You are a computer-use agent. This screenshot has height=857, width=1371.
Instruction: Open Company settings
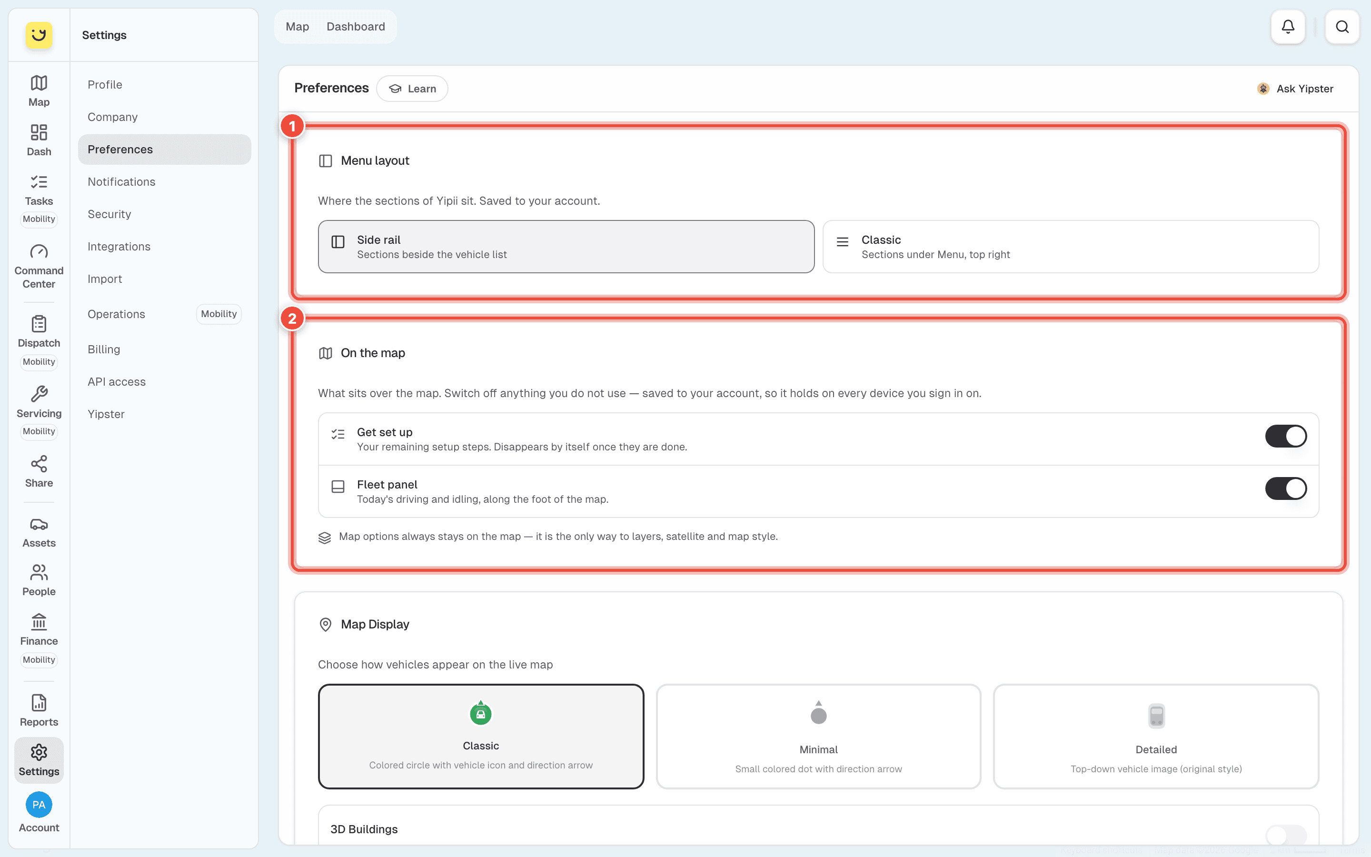point(164,117)
